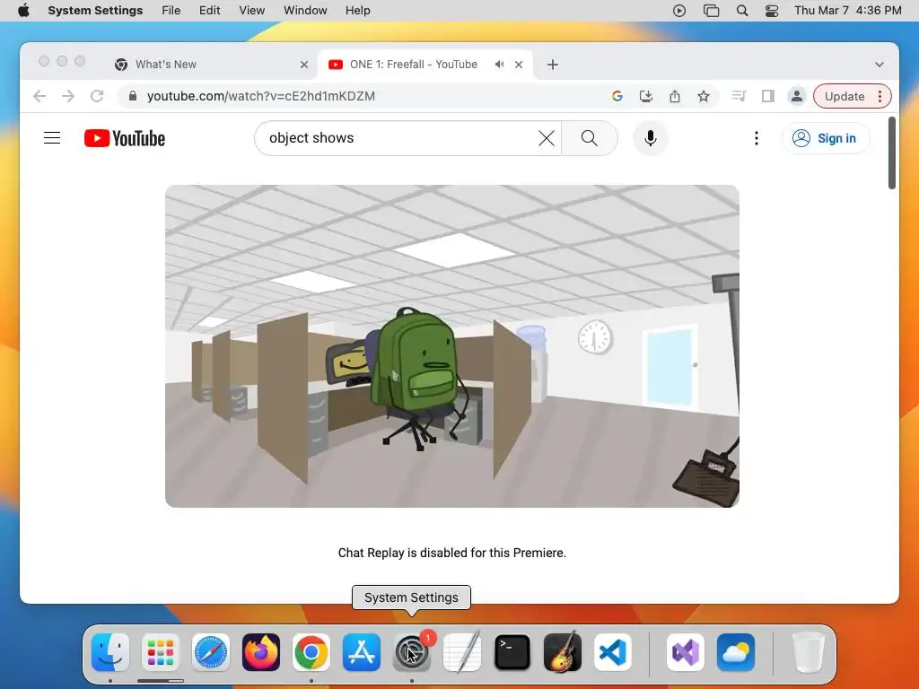The width and height of the screenshot is (919, 689).
Task: Open Terminal from the Dock
Action: [x=512, y=652]
